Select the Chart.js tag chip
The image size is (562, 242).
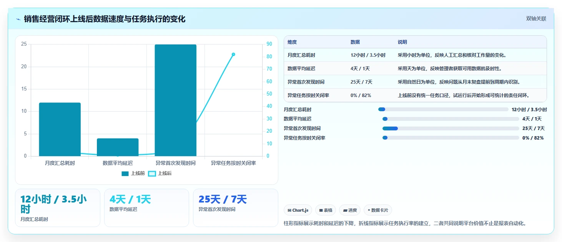pyautogui.click(x=298, y=210)
